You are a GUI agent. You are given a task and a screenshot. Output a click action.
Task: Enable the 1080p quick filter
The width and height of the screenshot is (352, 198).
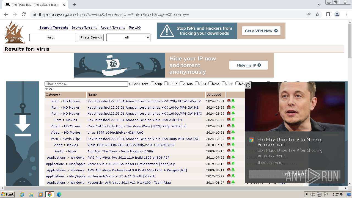coord(166,83)
